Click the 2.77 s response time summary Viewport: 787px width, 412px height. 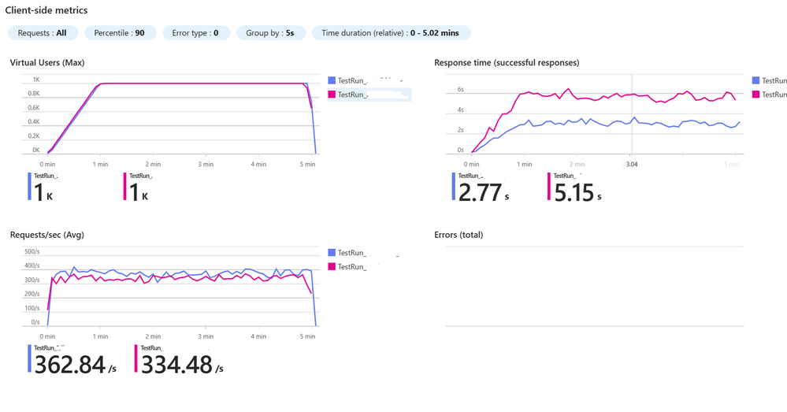[481, 187]
